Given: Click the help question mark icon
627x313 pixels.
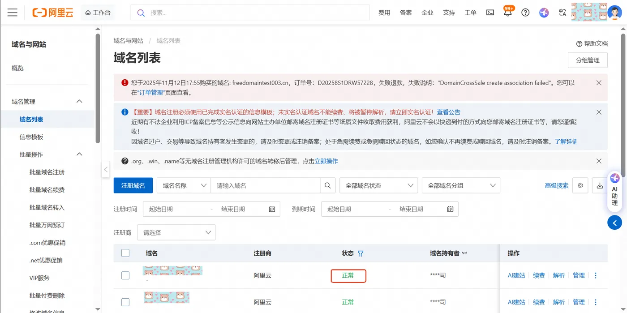Looking at the screenshot, I should pyautogui.click(x=525, y=12).
